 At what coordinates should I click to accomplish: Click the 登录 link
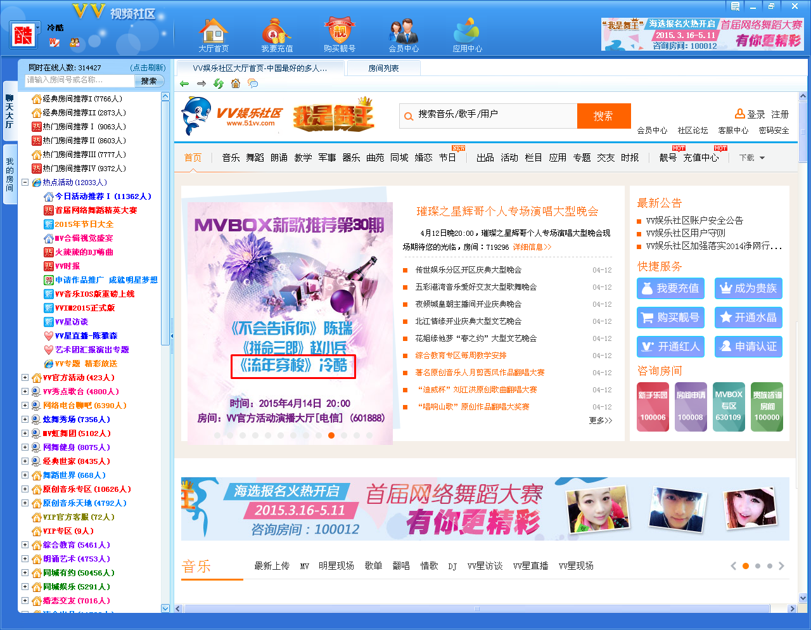756,114
